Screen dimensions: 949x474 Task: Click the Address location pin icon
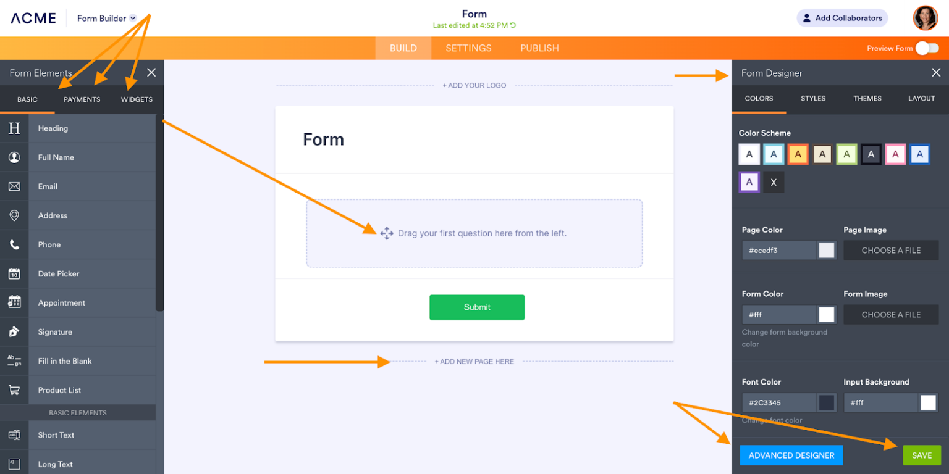pos(14,215)
